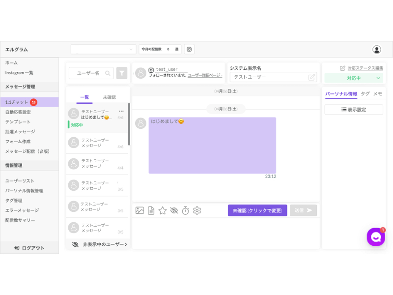Open the ユーザー詳細ページ link
Screen dimensions: 393x295
coord(205,75)
